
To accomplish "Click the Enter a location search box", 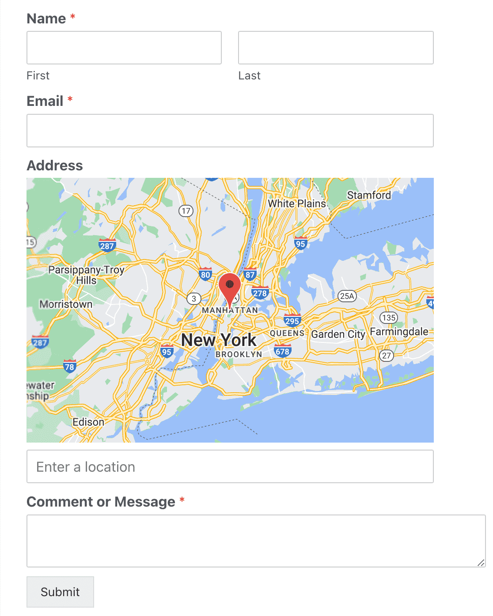I will (230, 466).
